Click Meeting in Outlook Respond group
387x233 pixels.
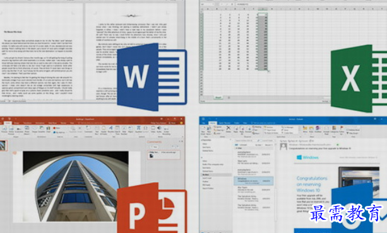pos(257,127)
